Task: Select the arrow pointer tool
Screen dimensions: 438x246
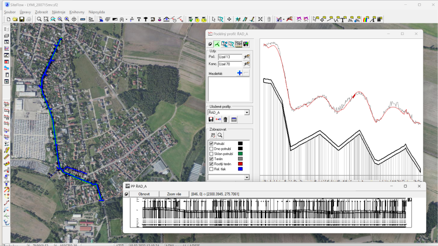Action: 214,19
